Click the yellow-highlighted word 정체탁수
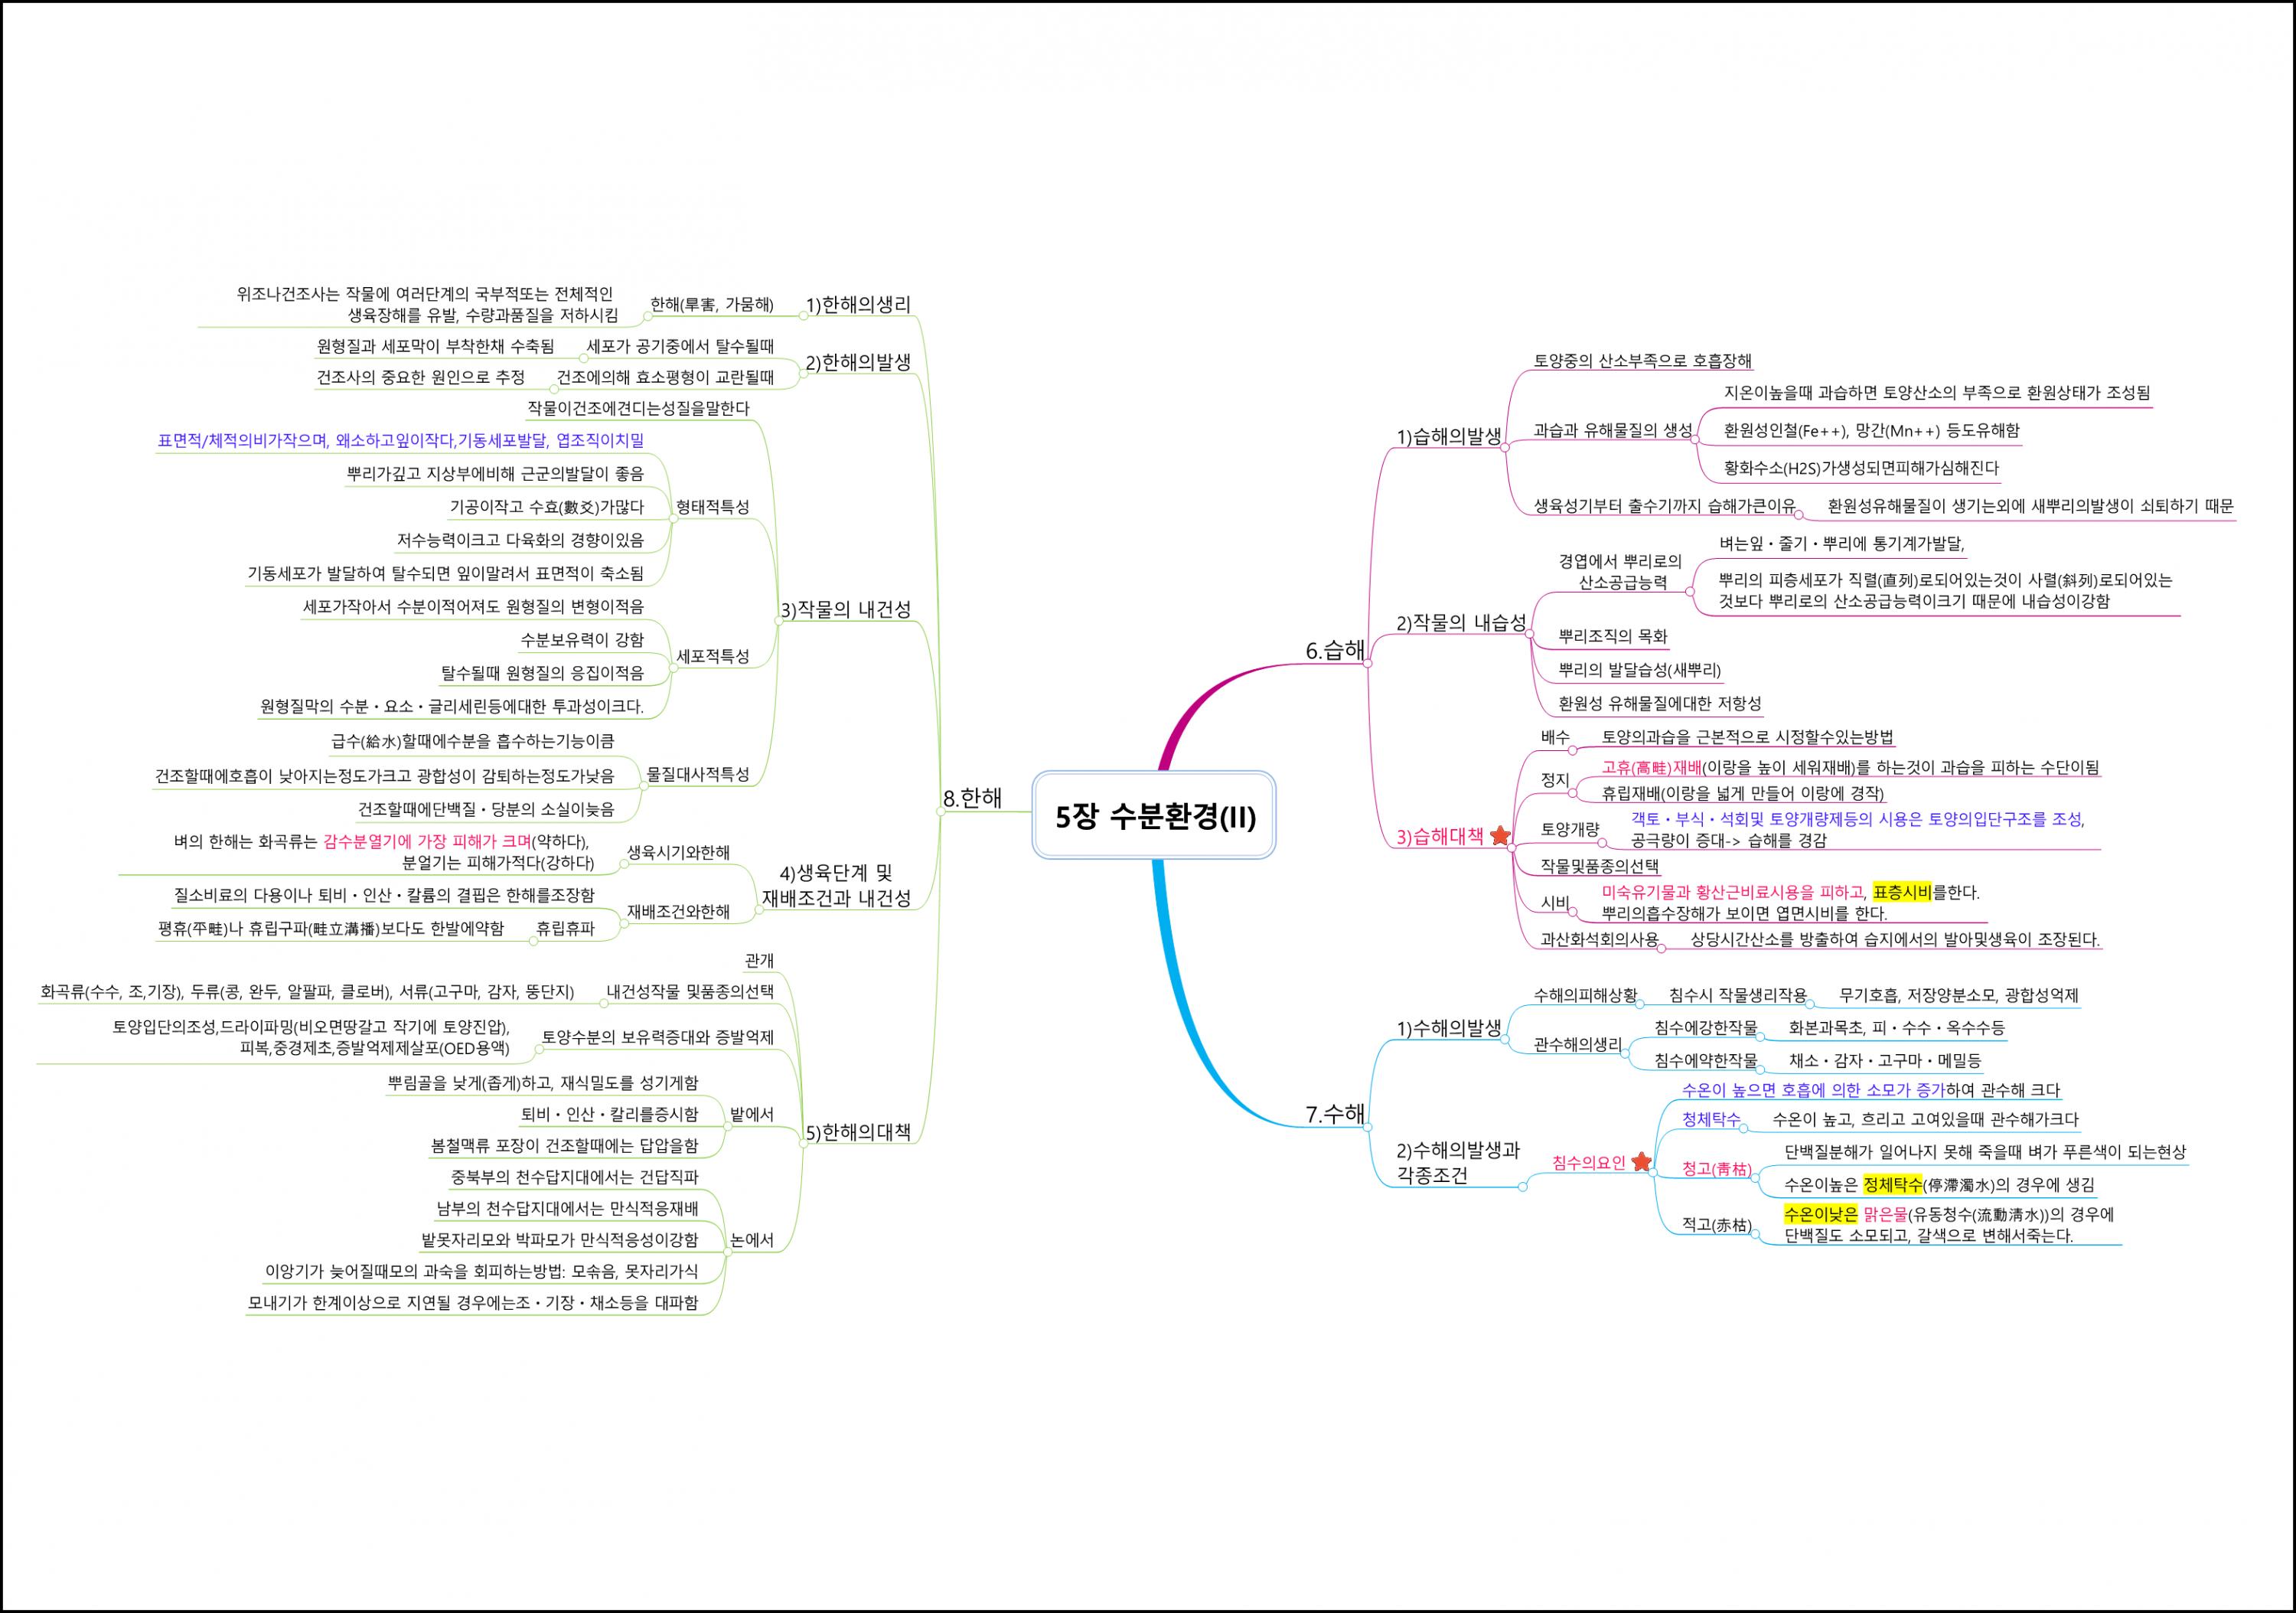This screenshot has height=1613, width=2296. tap(1893, 1184)
